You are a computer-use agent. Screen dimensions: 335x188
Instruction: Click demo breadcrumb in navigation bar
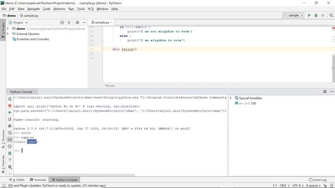[x=9, y=16]
